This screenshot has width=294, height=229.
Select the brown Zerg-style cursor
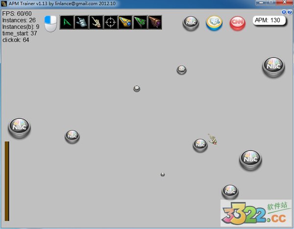point(154,23)
